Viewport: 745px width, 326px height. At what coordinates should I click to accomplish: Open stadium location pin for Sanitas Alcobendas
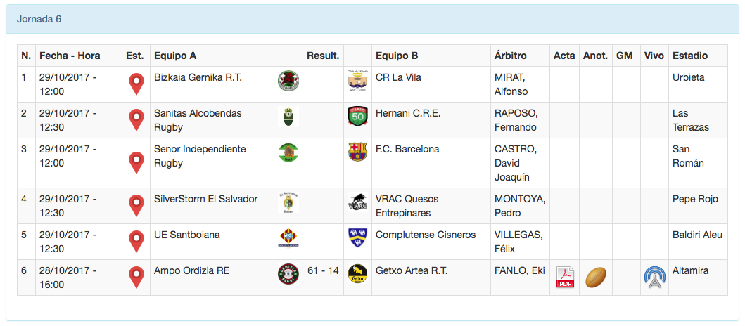(x=136, y=120)
